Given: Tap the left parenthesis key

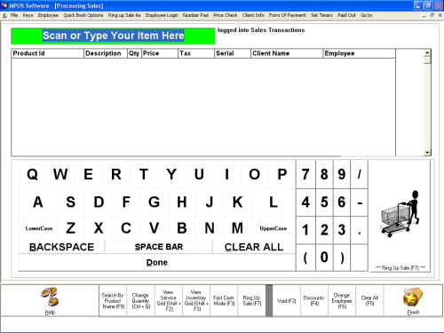Looking at the screenshot, I should tap(305, 258).
